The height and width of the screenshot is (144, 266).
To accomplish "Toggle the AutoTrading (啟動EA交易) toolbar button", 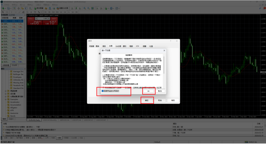I will click(58, 8).
